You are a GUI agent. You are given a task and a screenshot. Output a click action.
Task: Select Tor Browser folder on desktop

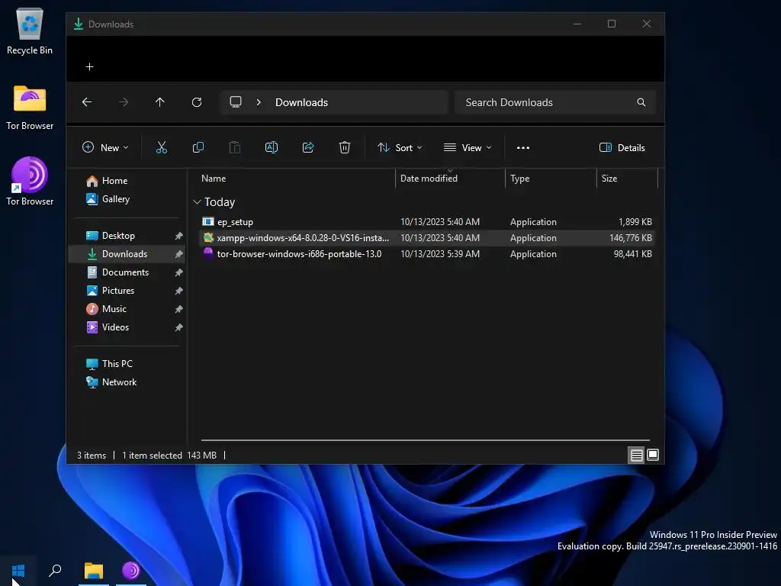tap(30, 107)
